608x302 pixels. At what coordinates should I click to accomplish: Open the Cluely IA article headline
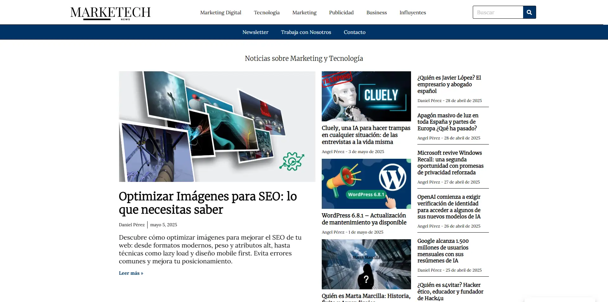point(366,135)
